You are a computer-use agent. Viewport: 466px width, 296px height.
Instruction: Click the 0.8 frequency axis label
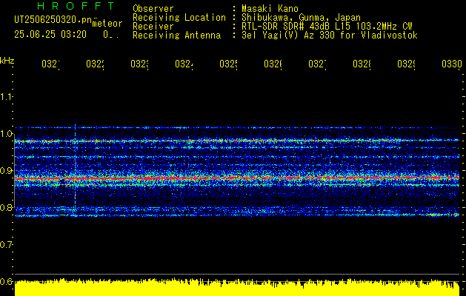[x=6, y=207]
